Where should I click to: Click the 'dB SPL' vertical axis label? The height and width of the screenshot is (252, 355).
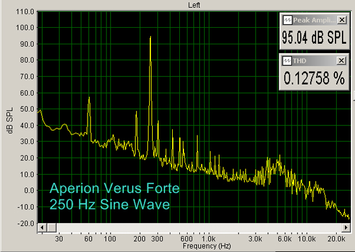click(10, 121)
